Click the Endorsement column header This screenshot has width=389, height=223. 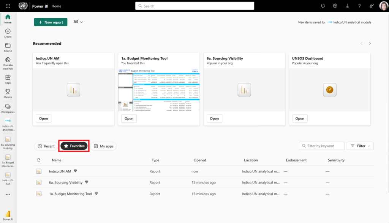pyautogui.click(x=296, y=160)
